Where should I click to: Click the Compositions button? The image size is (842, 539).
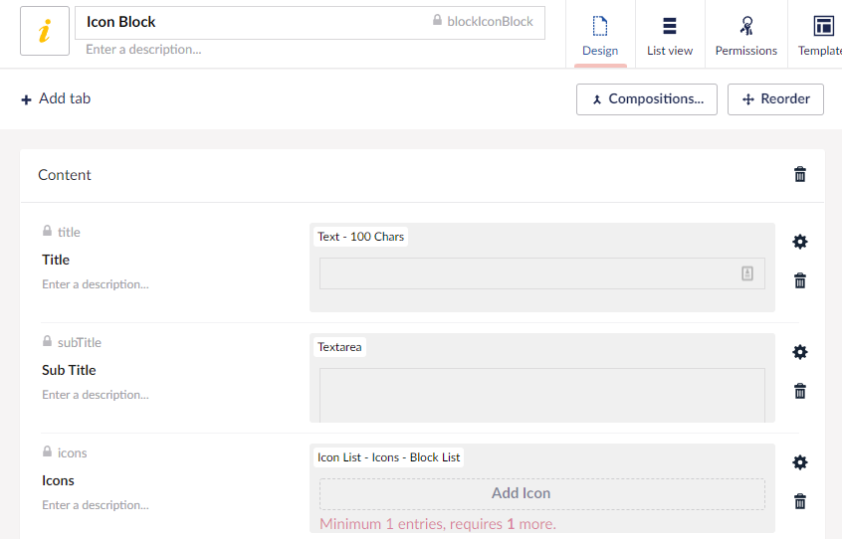646,99
